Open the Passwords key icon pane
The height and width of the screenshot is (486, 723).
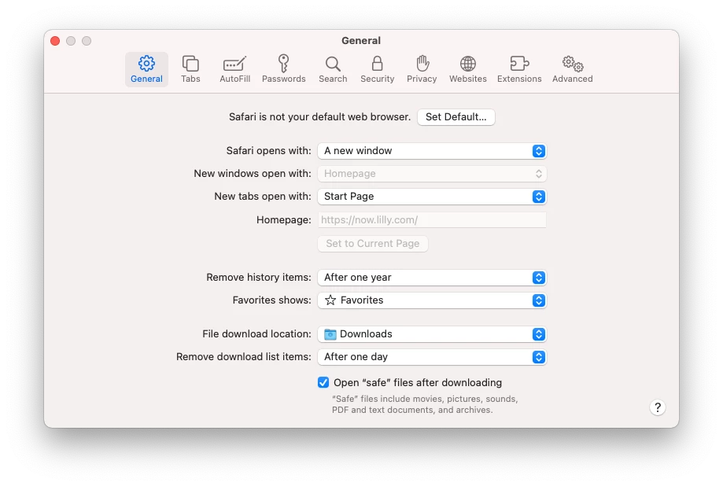coord(283,69)
